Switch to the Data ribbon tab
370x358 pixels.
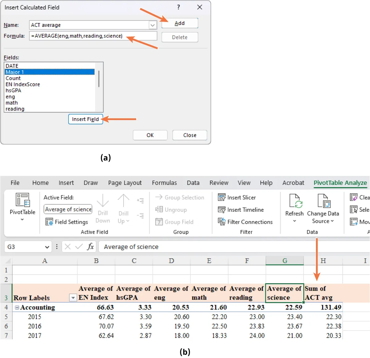[193, 183]
